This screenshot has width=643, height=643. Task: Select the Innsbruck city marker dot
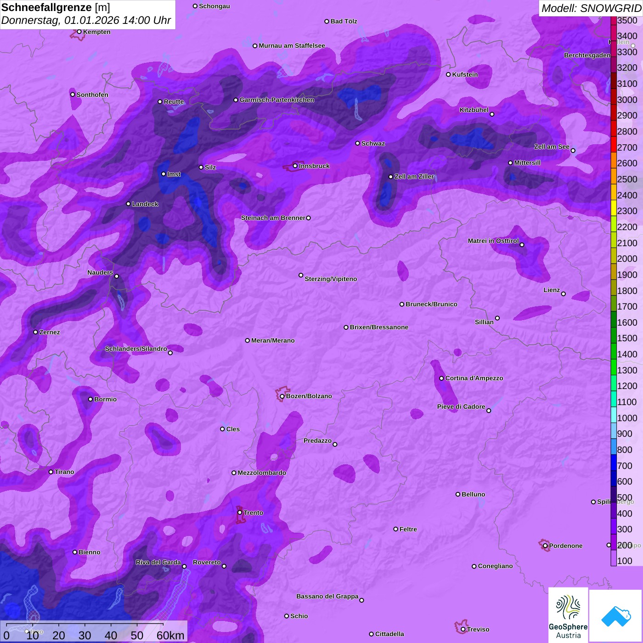tap(295, 166)
